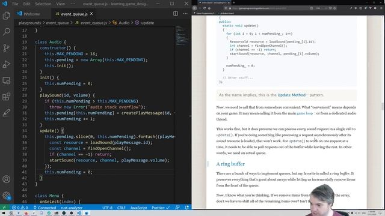Viewport: 385px width, 216px height.
Task: Change end of line sequence CRLF
Action: [121, 208]
